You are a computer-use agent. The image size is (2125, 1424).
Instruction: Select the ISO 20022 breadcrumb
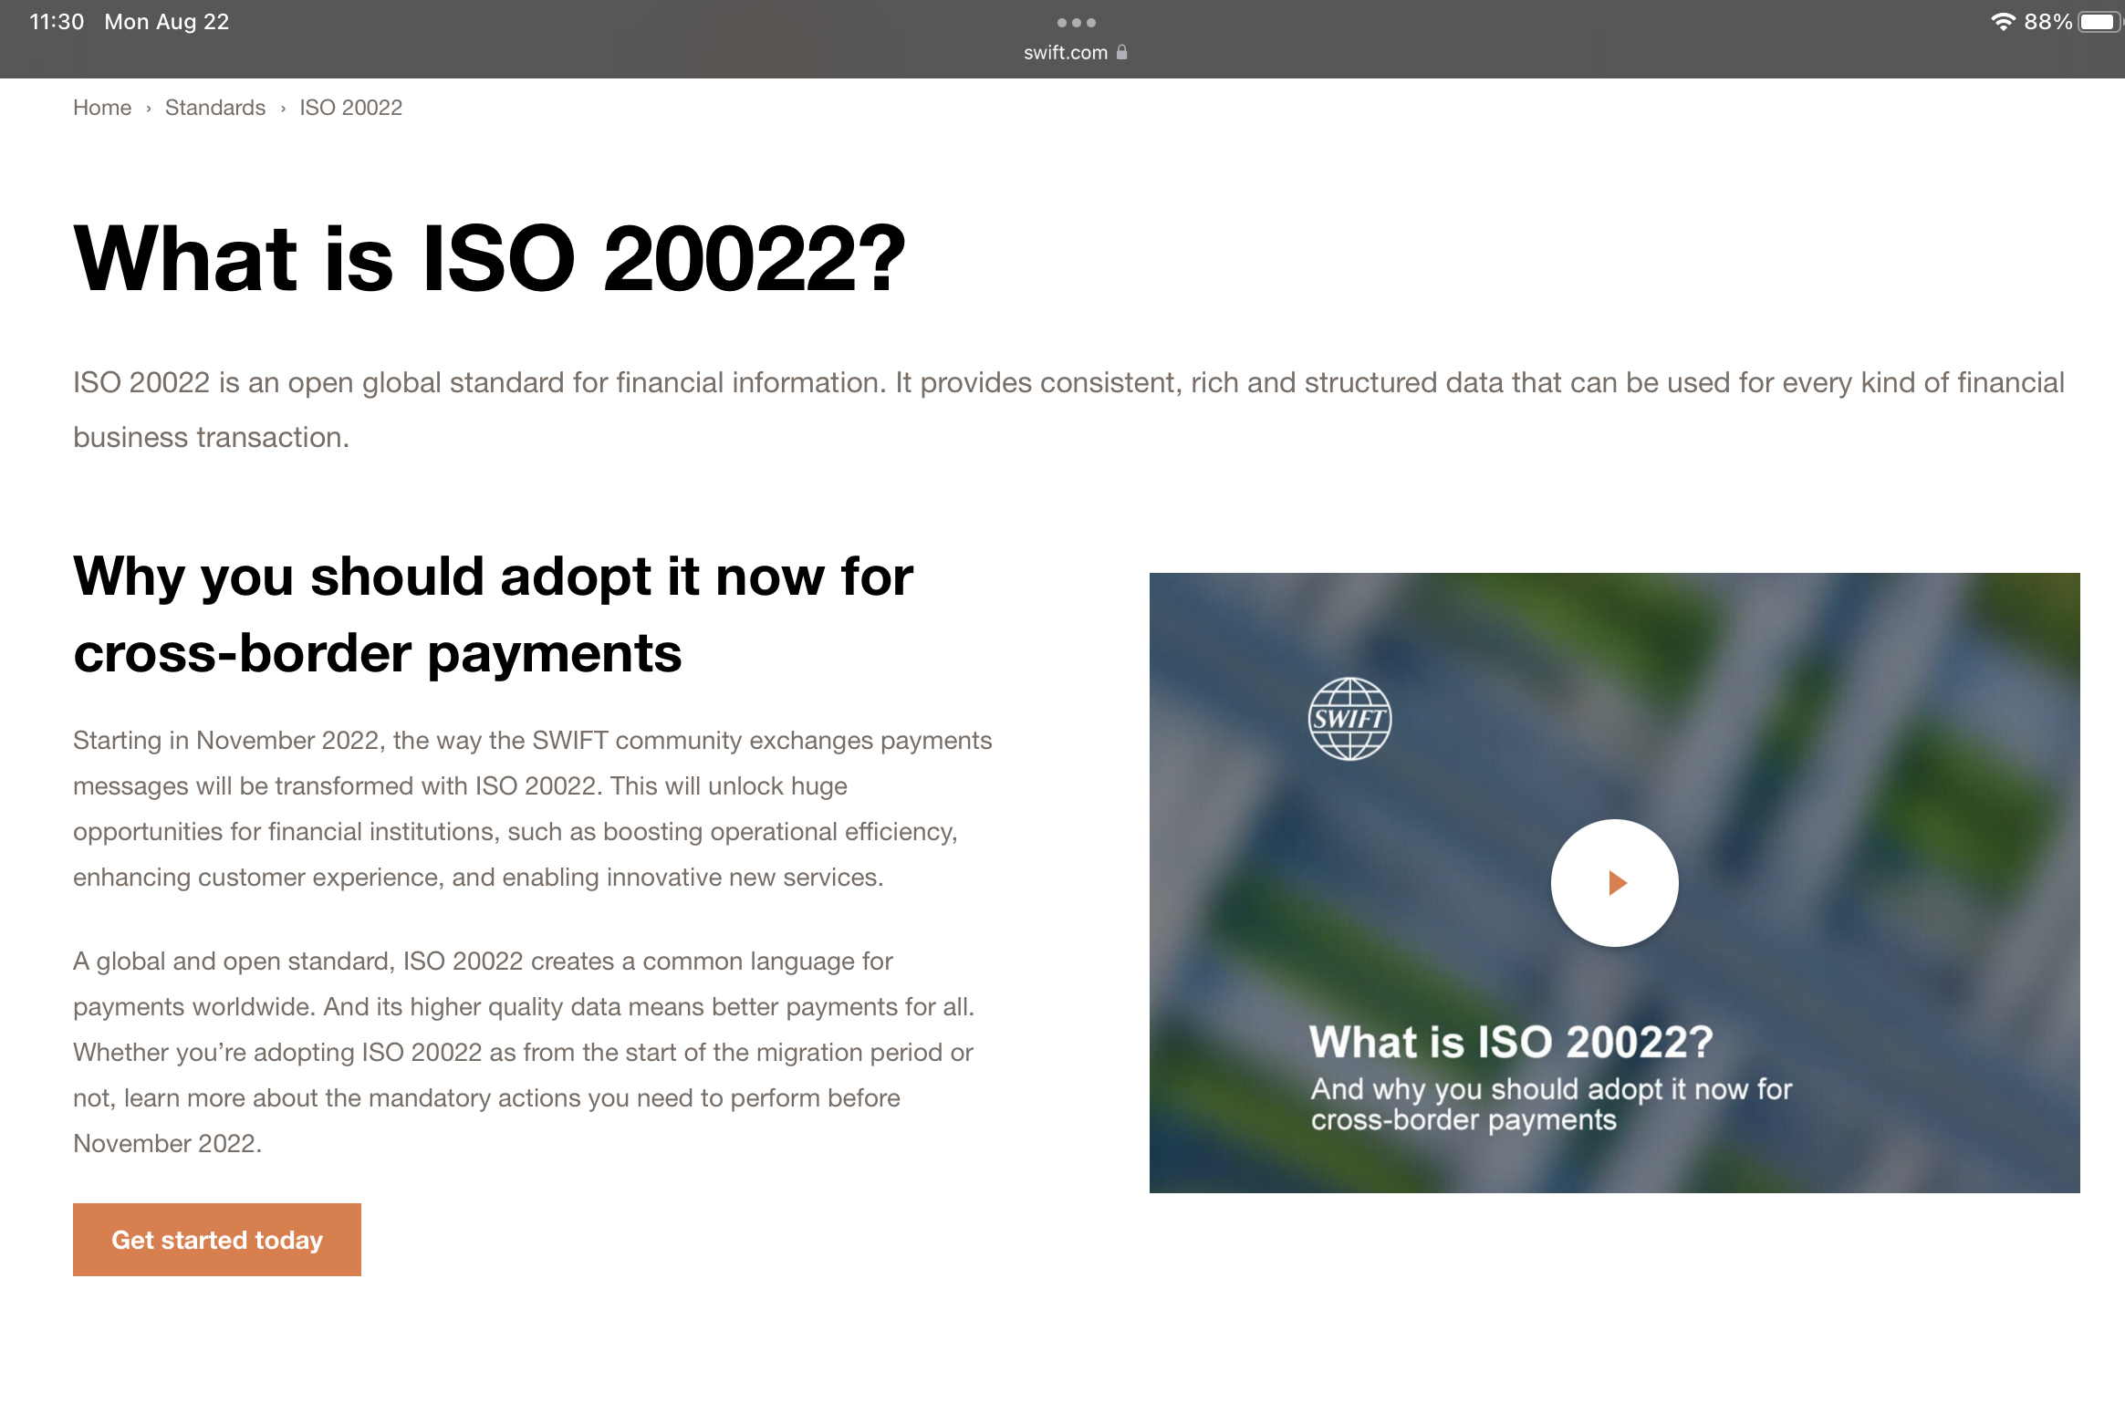click(351, 108)
